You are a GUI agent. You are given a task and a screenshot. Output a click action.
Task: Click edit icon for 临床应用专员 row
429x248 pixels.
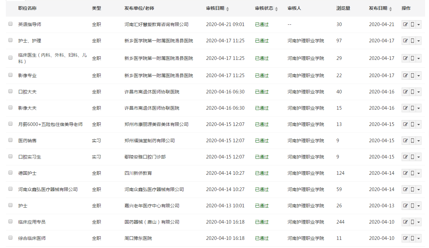(x=405, y=222)
